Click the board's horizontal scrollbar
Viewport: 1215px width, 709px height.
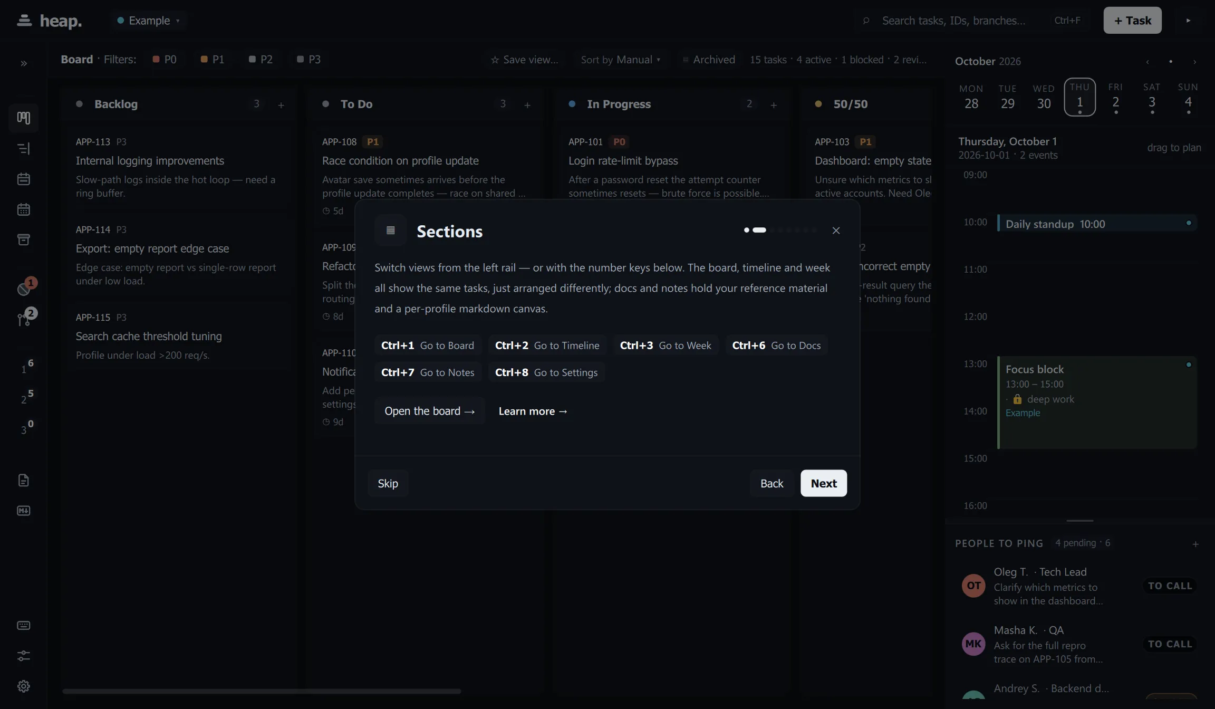coord(262,691)
